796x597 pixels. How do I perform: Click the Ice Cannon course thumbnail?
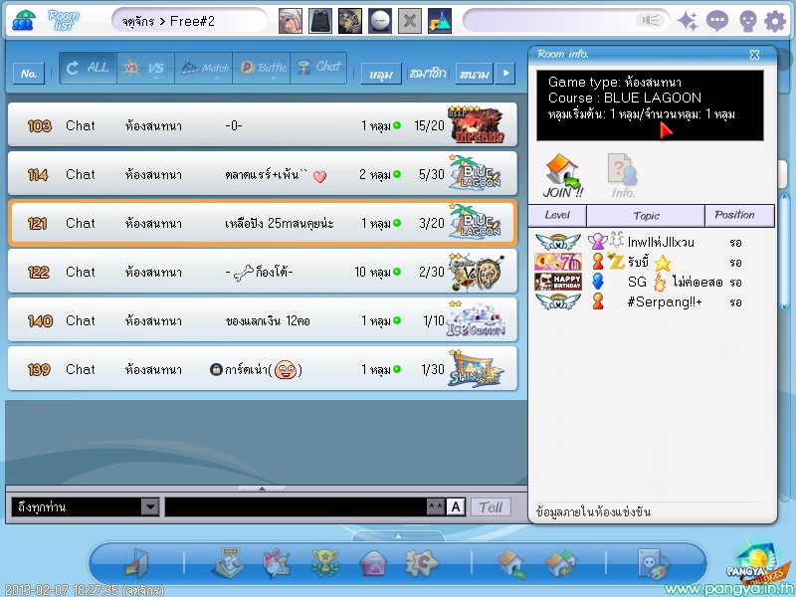(476, 319)
